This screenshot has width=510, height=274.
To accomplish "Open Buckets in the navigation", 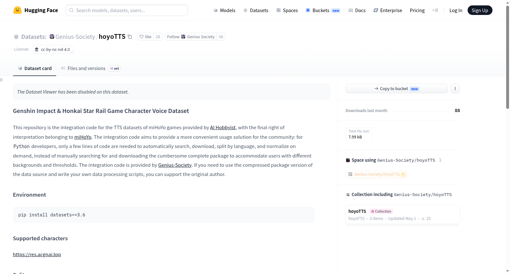I will click(323, 10).
